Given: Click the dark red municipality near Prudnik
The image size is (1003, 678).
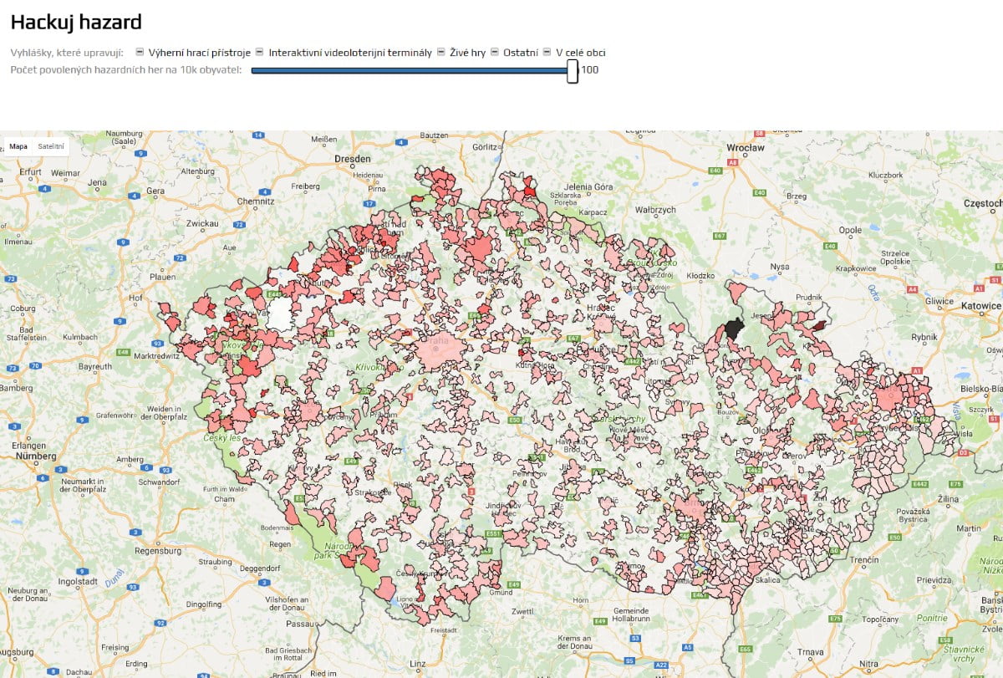Looking at the screenshot, I should coord(820,325).
